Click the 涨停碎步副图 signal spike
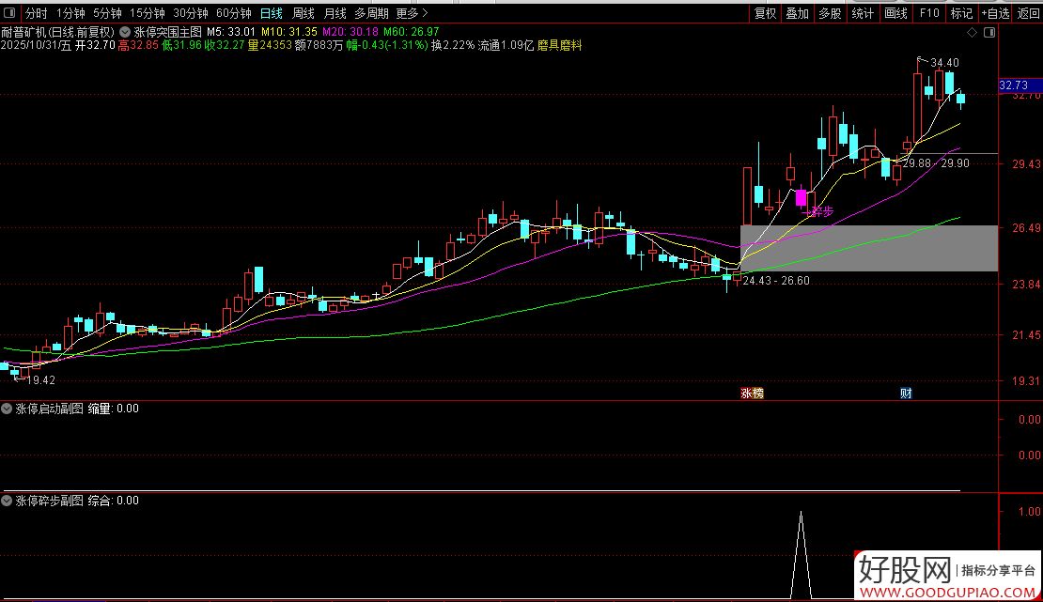The height and width of the screenshot is (602, 1043). [801, 555]
